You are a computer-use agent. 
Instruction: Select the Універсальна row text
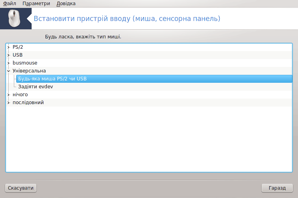29,71
